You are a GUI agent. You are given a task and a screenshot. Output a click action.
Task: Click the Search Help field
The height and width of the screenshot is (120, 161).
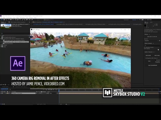pyautogui.click(x=153, y=20)
